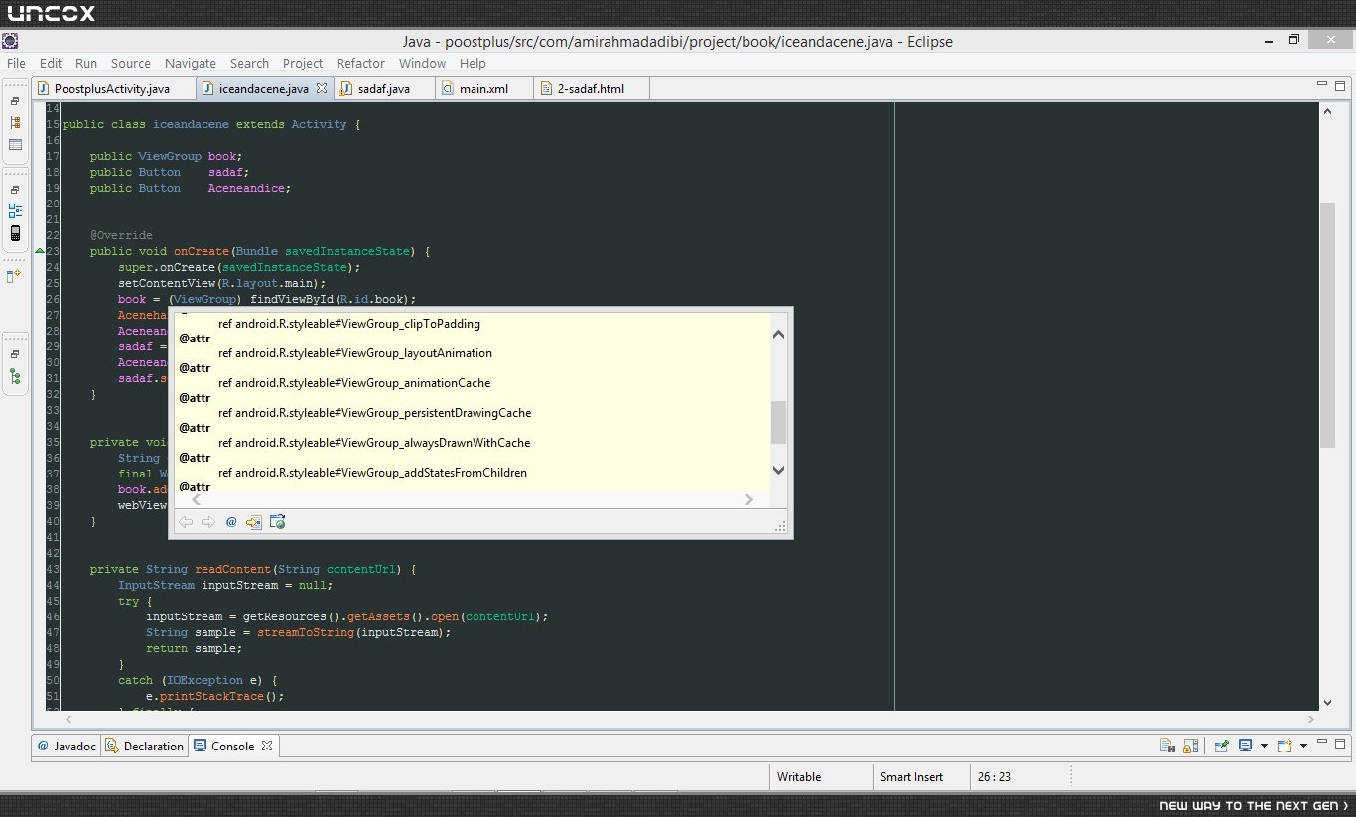Open the Help menu
This screenshot has height=817, width=1356.
(474, 63)
